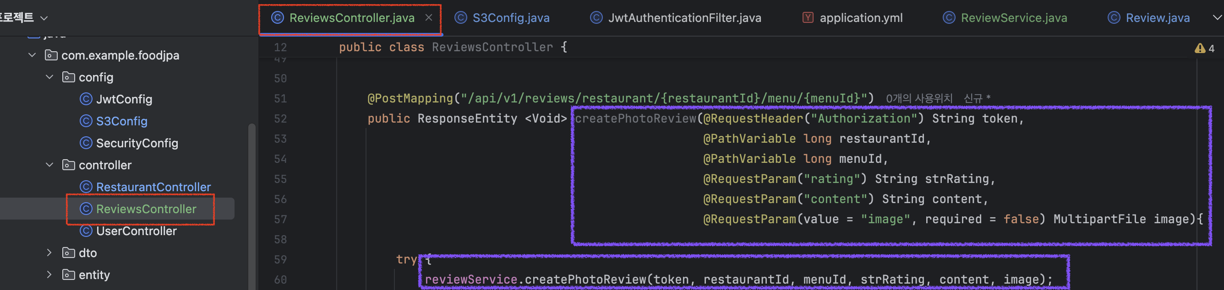
Task: Collapse the com.example.foodjpa package
Action: click(33, 55)
